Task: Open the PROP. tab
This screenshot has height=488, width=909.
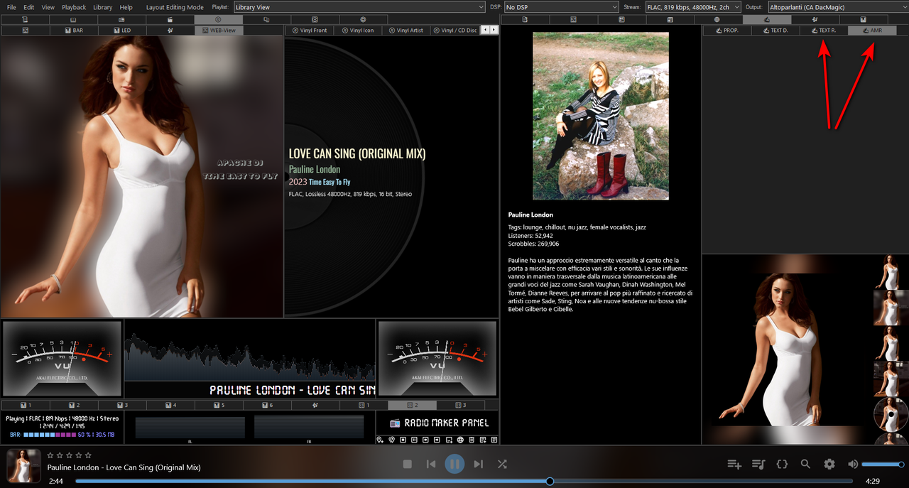Action: [727, 31]
